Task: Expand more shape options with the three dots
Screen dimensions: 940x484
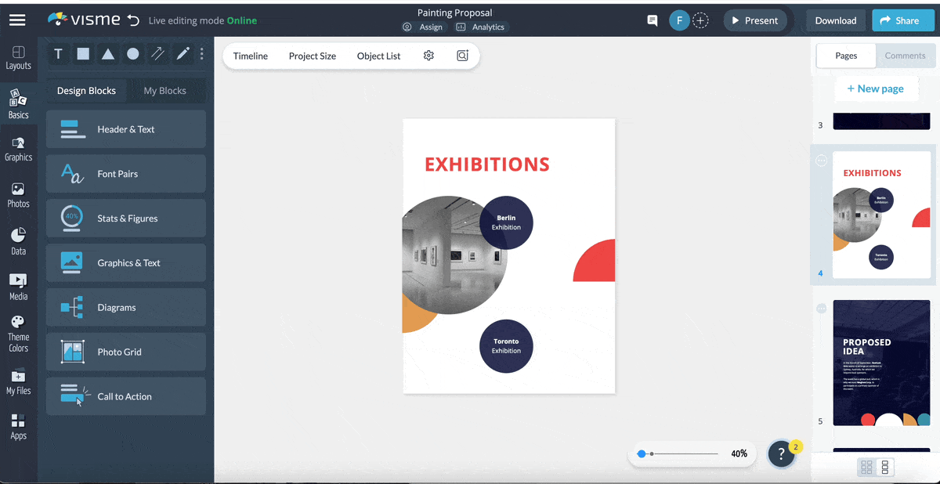Action: (x=201, y=53)
